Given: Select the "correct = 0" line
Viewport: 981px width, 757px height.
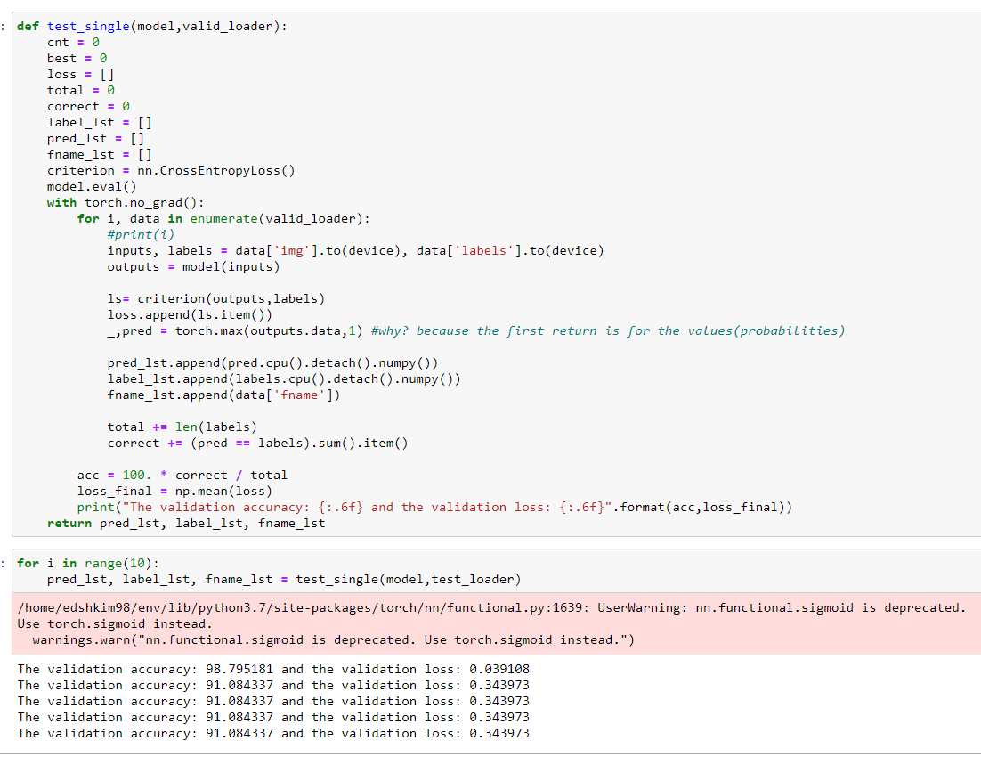Looking at the screenshot, I should (88, 107).
